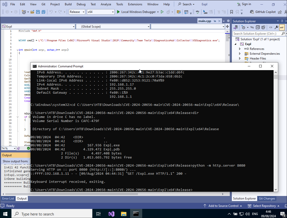Open Solution Explorer window options dropdown
This screenshot has width=287, height=218.
pyautogui.click(x=278, y=21)
